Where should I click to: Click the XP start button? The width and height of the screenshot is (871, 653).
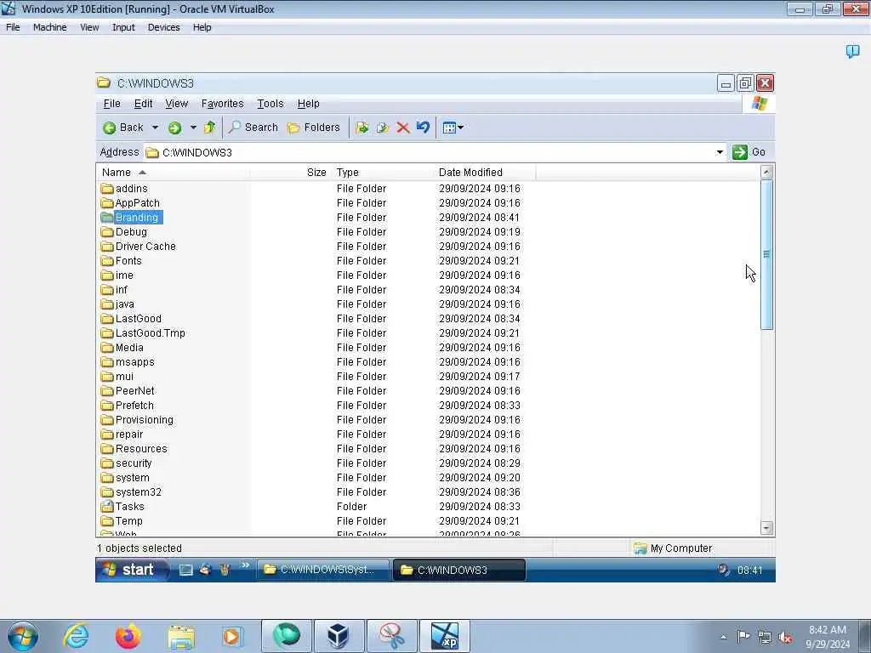[x=132, y=570]
